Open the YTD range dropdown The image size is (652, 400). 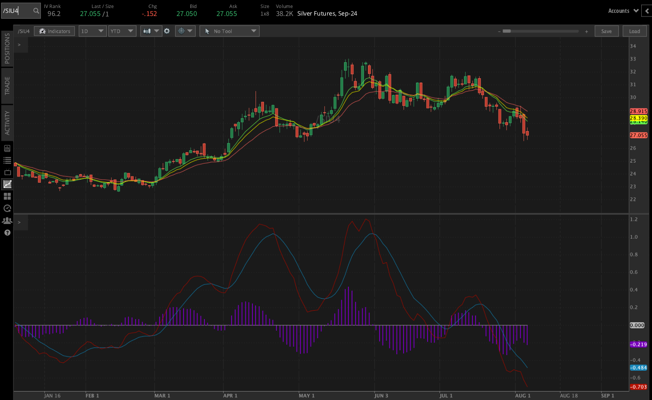(122, 31)
